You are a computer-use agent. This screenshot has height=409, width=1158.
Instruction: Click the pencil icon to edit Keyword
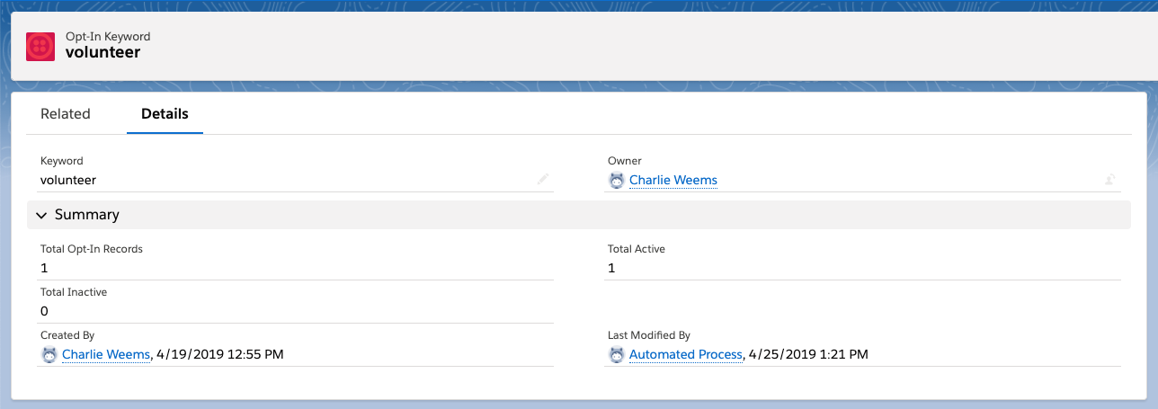[x=543, y=180]
